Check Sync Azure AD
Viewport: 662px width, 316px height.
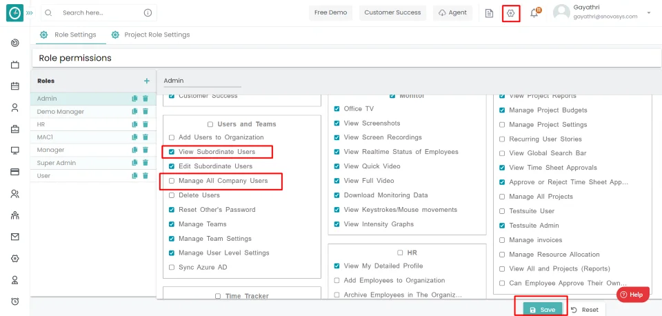click(172, 268)
